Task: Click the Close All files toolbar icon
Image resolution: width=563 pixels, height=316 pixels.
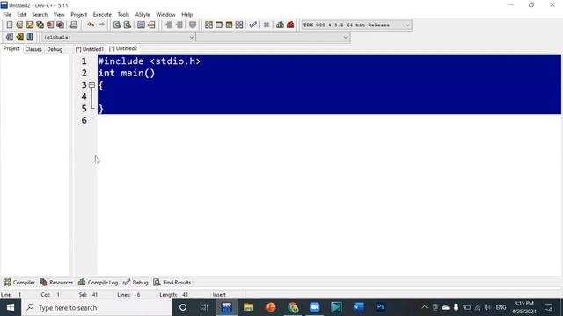Action: [61, 25]
